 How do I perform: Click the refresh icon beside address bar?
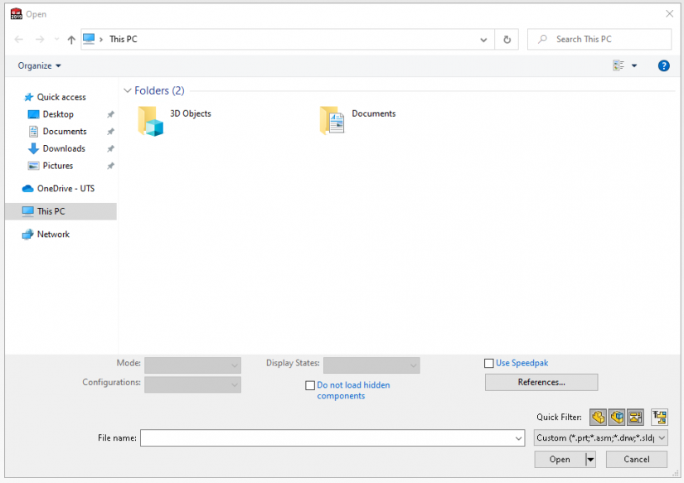pos(507,40)
